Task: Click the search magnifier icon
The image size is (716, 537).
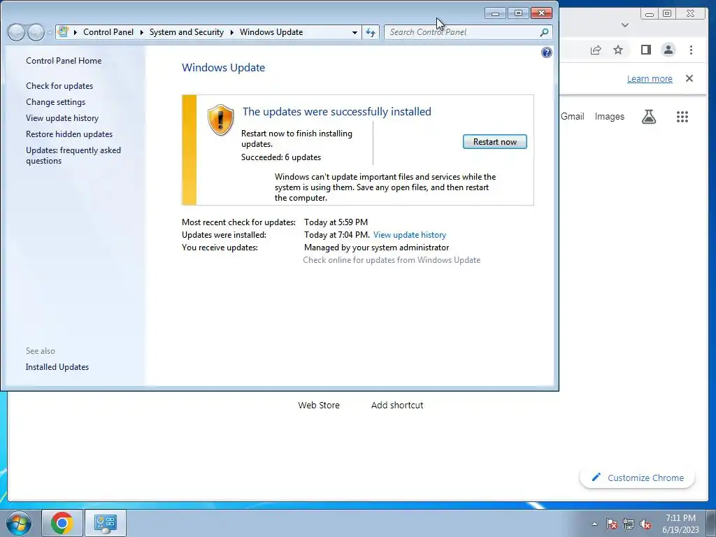Action: click(544, 32)
